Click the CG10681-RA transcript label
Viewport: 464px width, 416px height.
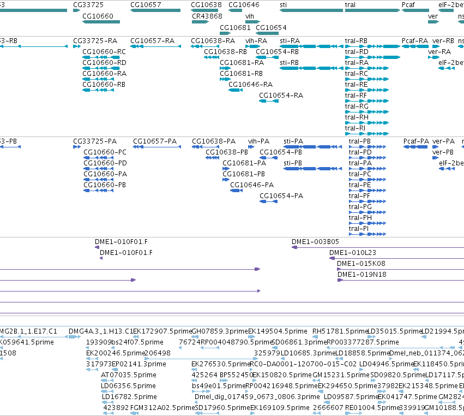pyautogui.click(x=242, y=63)
